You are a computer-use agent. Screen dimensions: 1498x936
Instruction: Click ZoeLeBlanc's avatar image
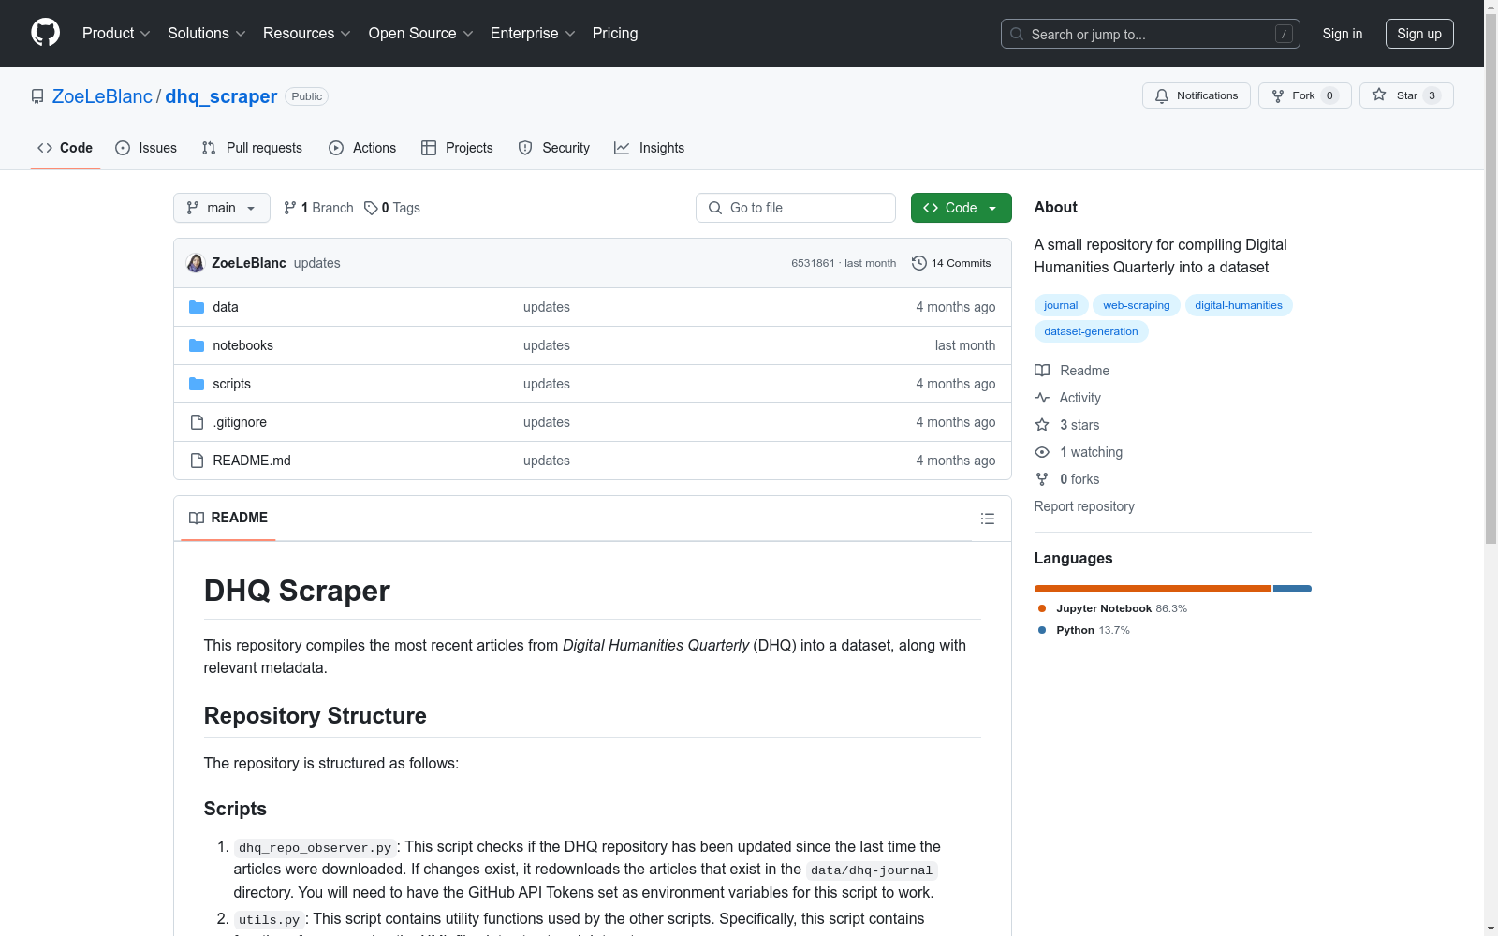[x=196, y=263]
